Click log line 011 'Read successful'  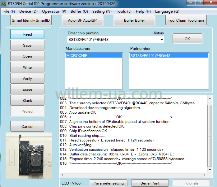click(x=107, y=140)
